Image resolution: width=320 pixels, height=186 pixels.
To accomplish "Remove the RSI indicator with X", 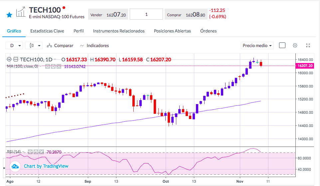I will click(42, 152).
